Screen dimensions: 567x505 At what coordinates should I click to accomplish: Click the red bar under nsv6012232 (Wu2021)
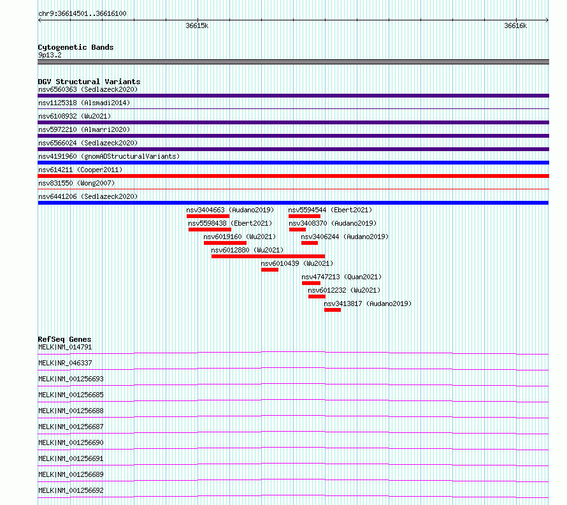pos(317,296)
